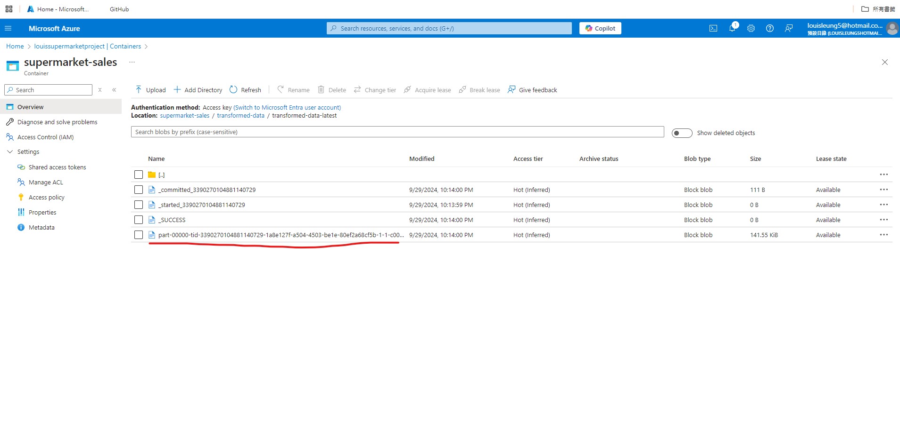Enable Show deleted objects
Image resolution: width=900 pixels, height=446 pixels.
tap(682, 133)
